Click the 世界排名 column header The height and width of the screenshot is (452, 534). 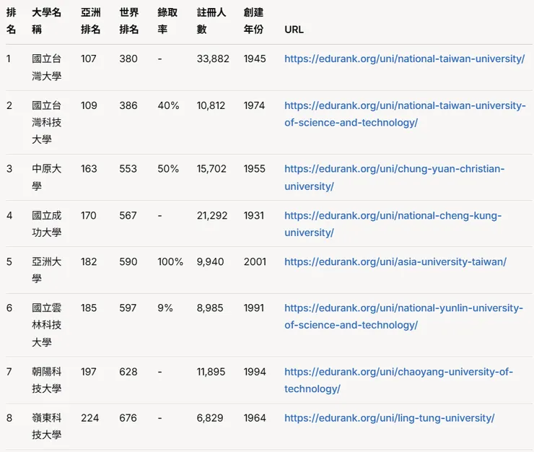pyautogui.click(x=128, y=21)
